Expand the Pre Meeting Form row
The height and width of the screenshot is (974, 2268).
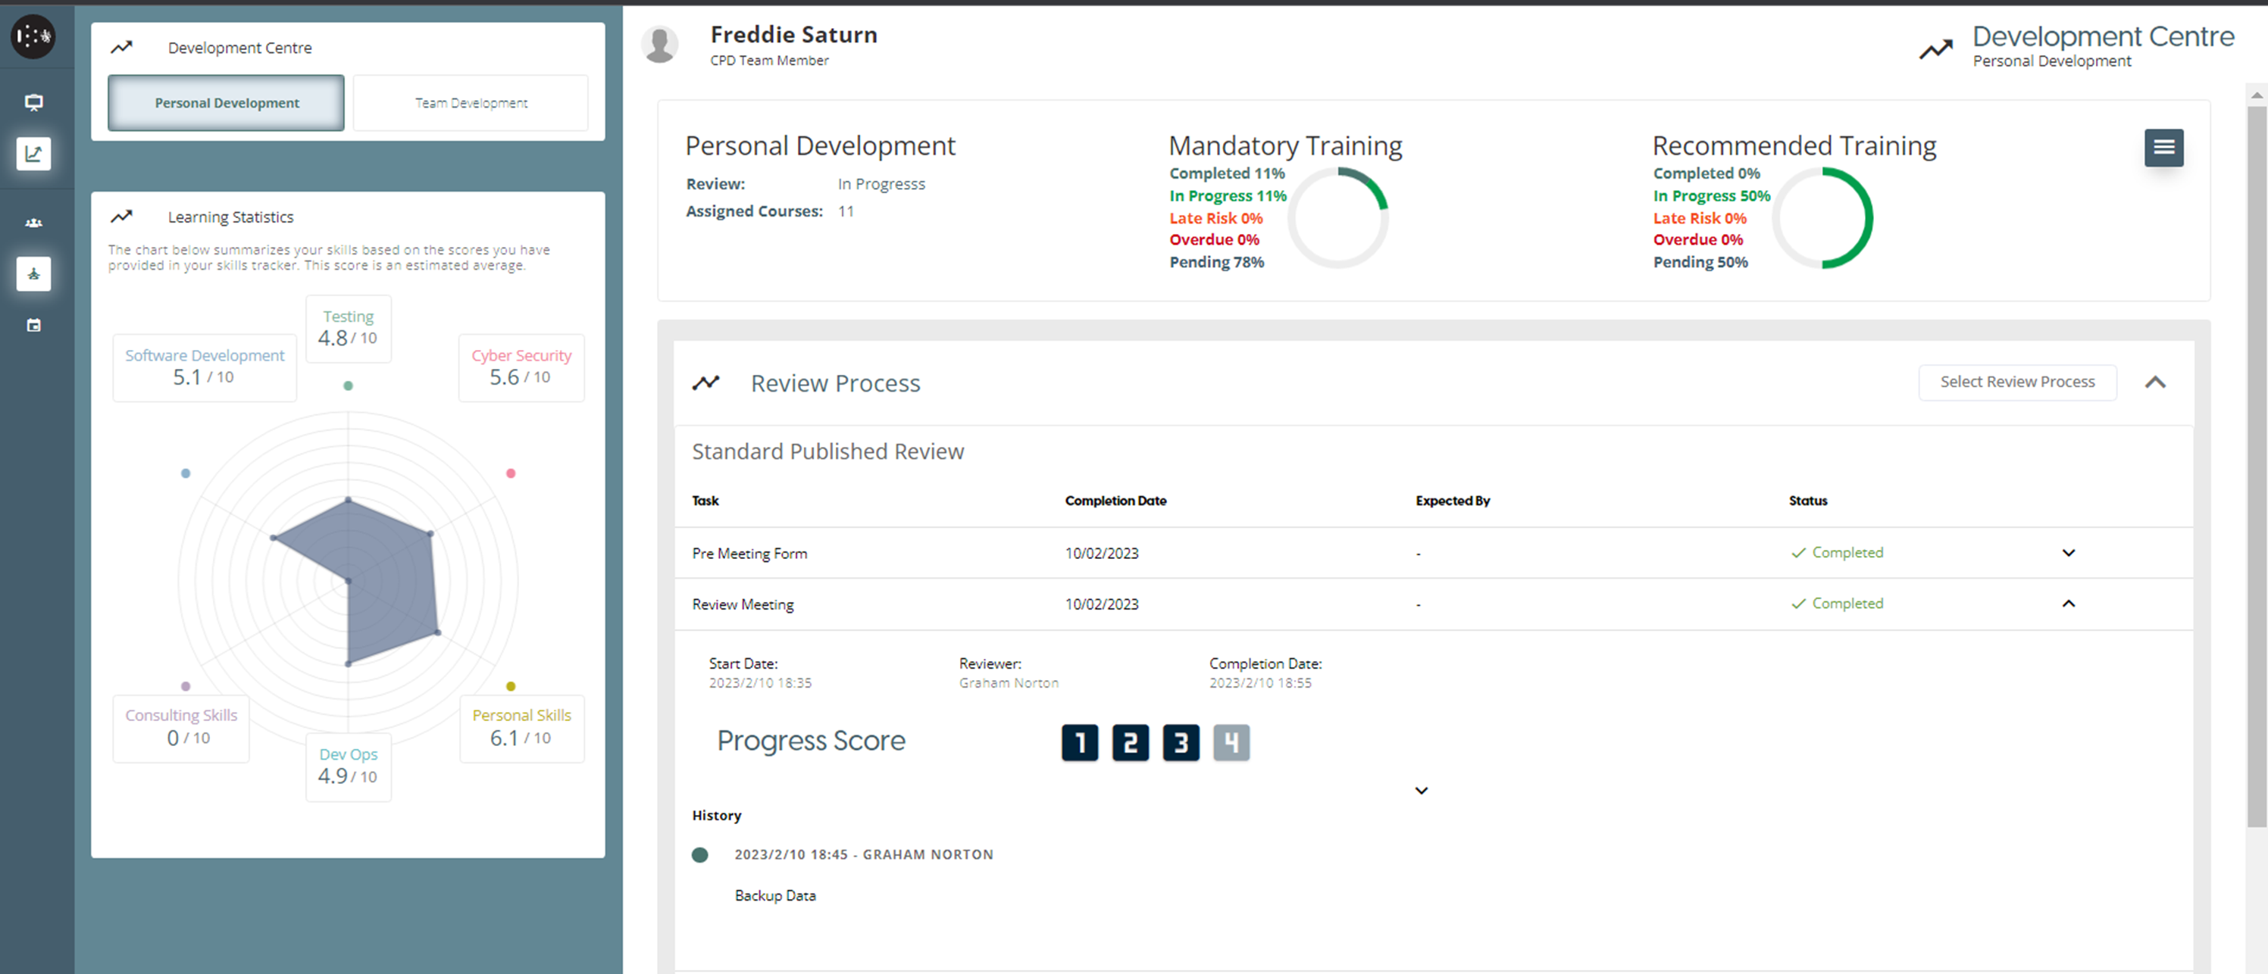(2068, 553)
